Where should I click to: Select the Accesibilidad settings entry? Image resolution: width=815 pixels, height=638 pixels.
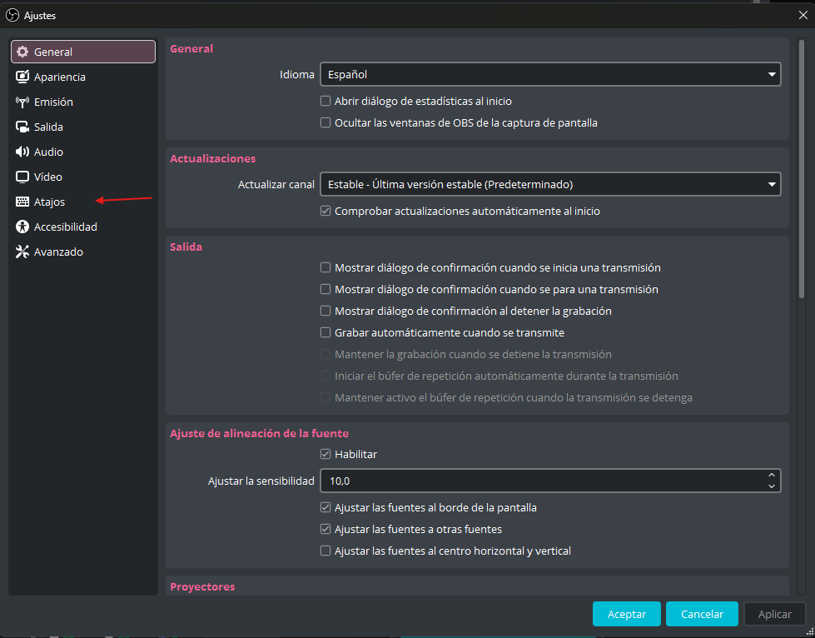pyautogui.click(x=83, y=227)
